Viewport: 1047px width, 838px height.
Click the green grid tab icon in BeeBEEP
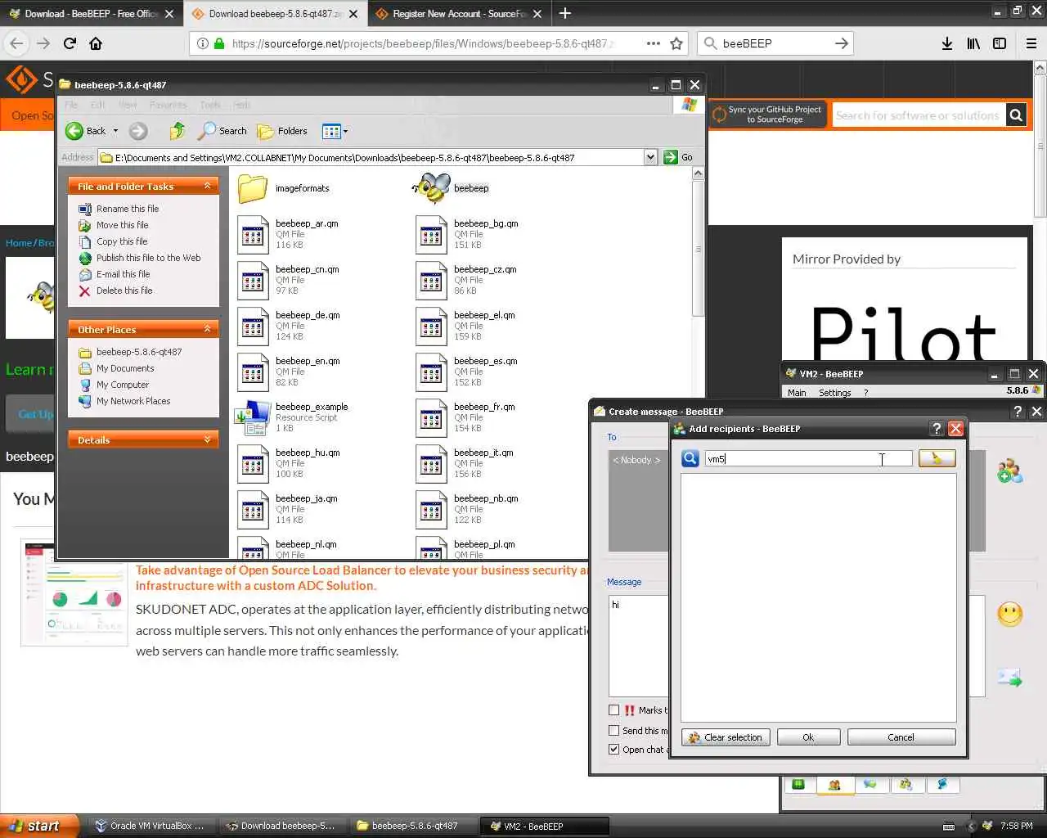coord(798,784)
